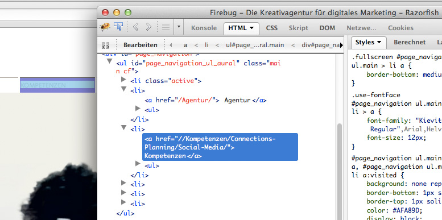Expand the li class active node
The height and width of the screenshot is (220, 442).
click(x=123, y=80)
